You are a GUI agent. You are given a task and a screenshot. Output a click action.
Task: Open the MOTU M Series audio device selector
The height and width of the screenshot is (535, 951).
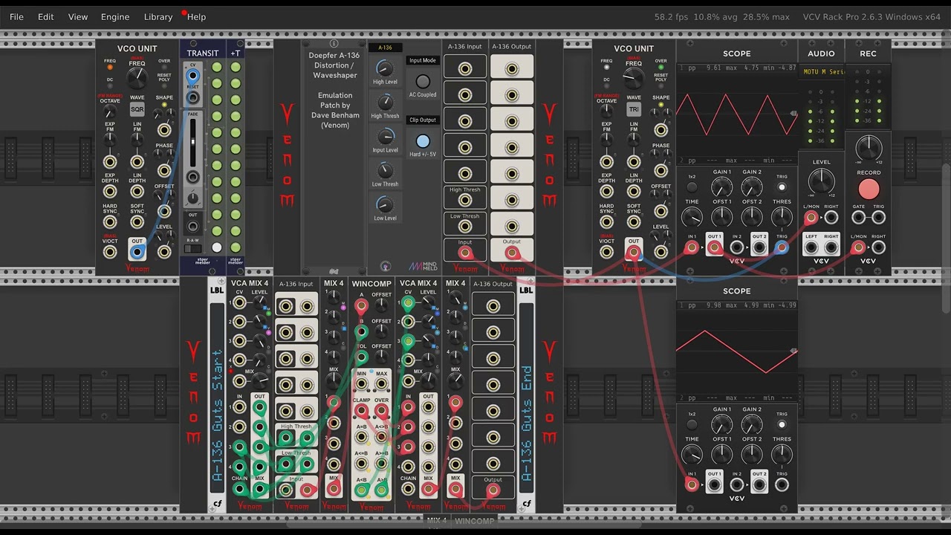tap(821, 72)
